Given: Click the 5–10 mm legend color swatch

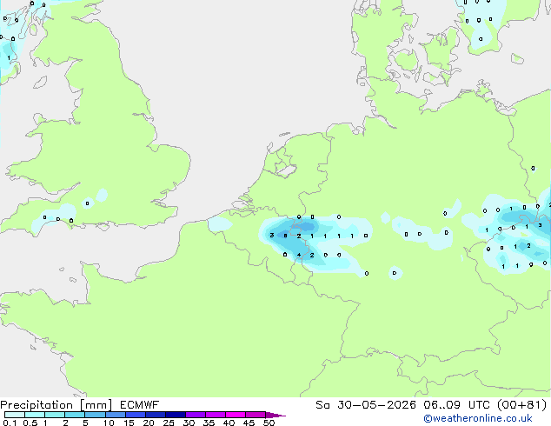Looking at the screenshot, I should pyautogui.click(x=96, y=415).
